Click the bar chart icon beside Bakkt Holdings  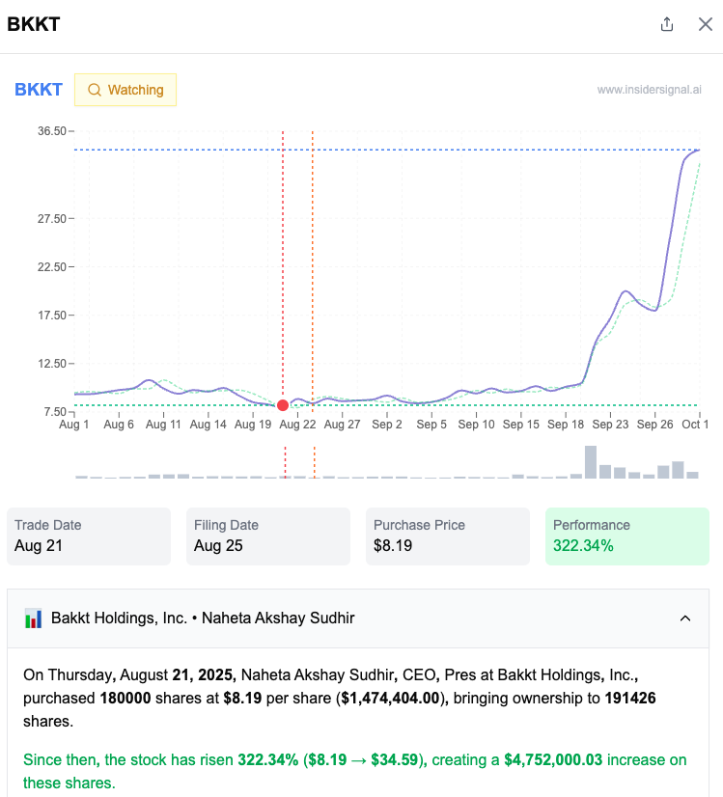tap(33, 618)
